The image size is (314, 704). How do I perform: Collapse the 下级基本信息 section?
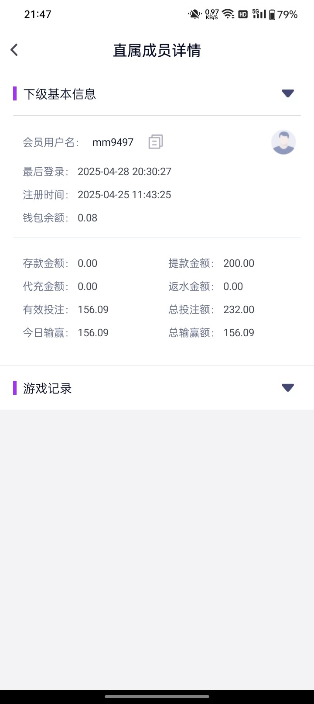287,93
